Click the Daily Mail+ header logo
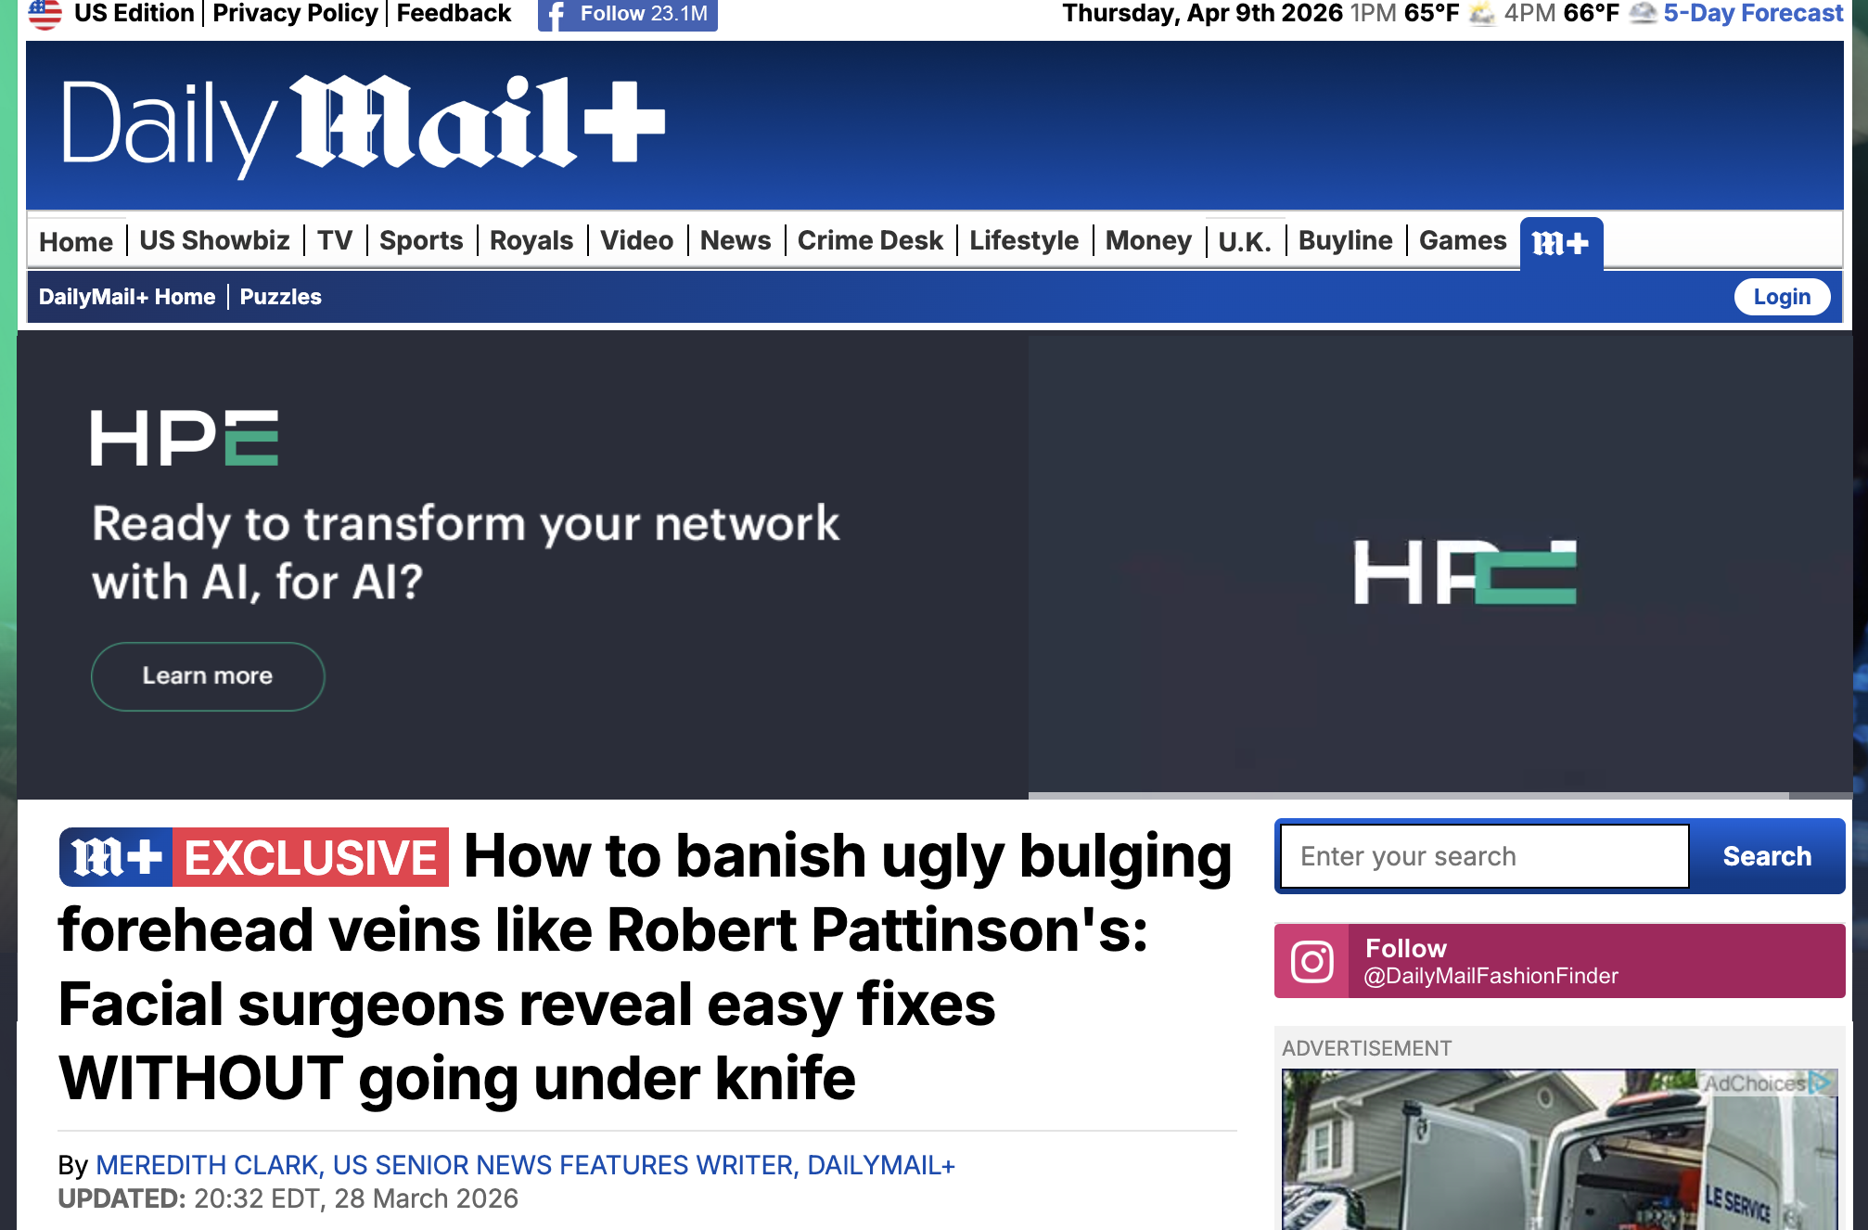 point(363,125)
